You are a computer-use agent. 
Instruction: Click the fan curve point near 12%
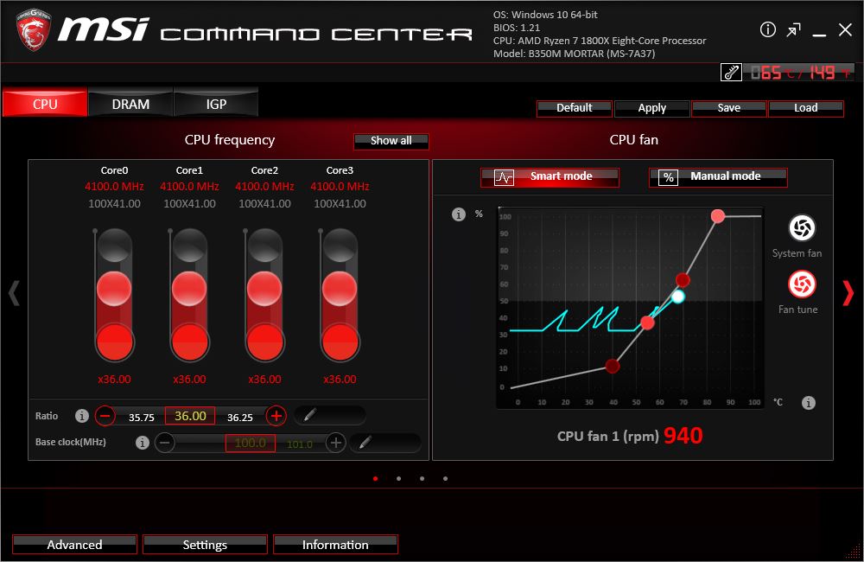[613, 366]
